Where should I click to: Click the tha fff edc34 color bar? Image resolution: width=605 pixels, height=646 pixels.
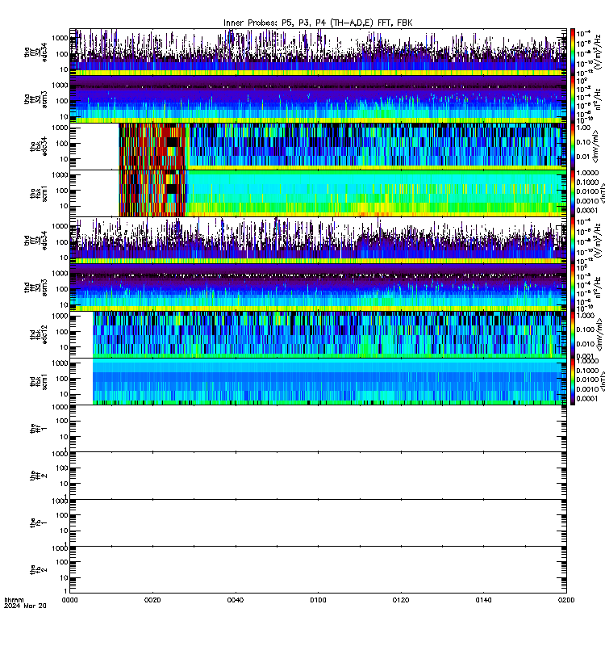pyautogui.click(x=572, y=52)
